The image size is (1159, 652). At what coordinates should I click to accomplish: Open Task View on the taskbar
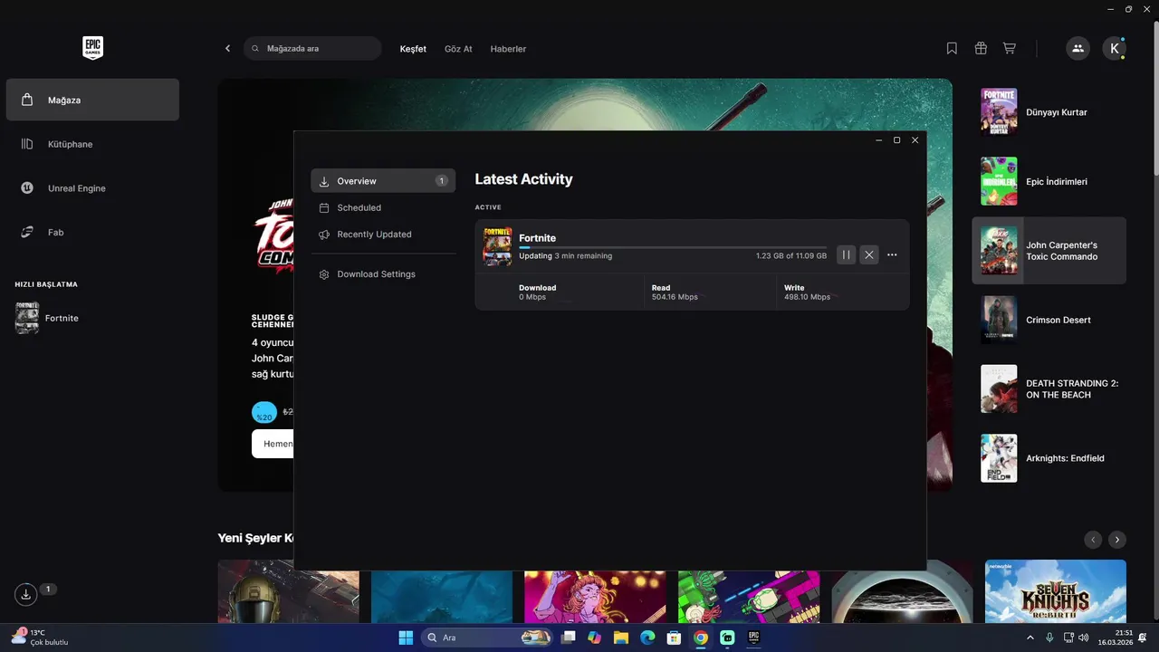pos(569,638)
